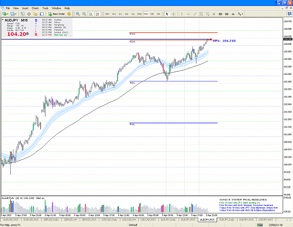Switch to the EURUSD,M15 chart tab
Viewport: 293px width, 227px height.
[x=31, y=220]
